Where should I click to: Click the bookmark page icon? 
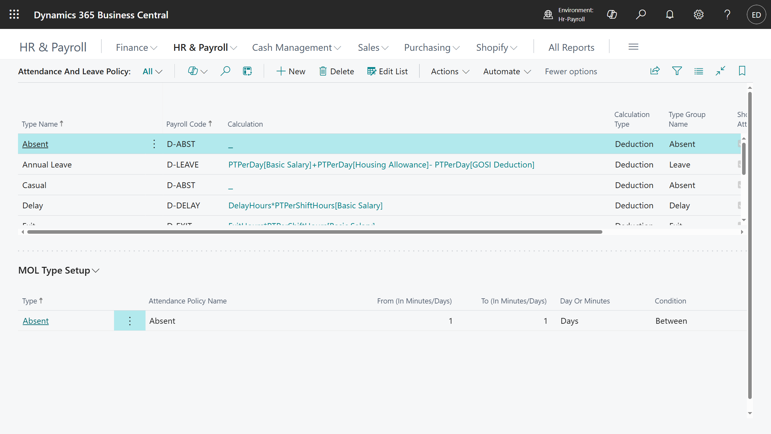(x=742, y=71)
